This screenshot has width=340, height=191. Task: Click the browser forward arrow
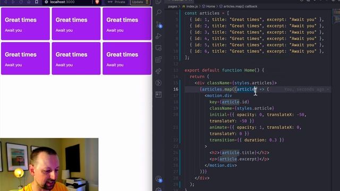point(13,2)
